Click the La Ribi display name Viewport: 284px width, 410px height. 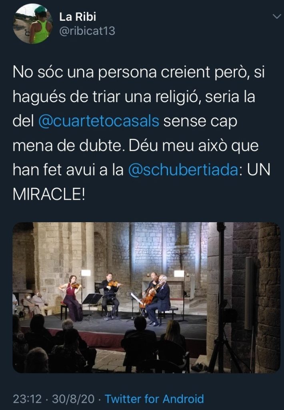[x=78, y=17]
